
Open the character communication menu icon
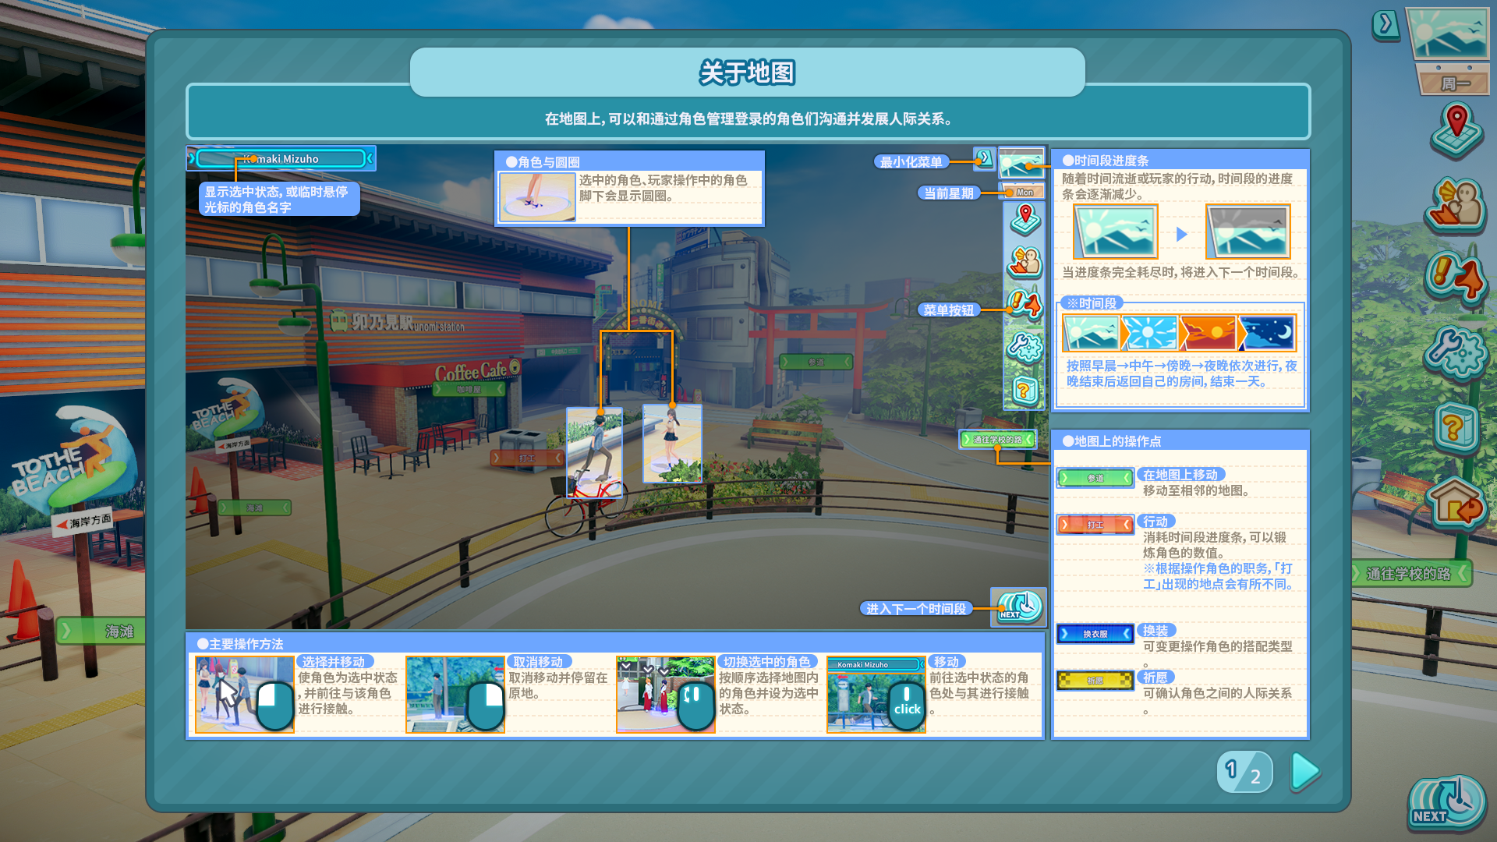[x=1456, y=204]
